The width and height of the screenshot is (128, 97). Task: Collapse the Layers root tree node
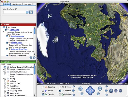pos(2,65)
